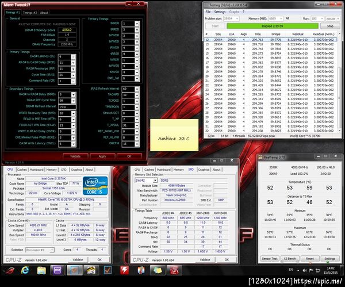Expand the Cycle Time (tRAS) dropdown

(73, 75)
